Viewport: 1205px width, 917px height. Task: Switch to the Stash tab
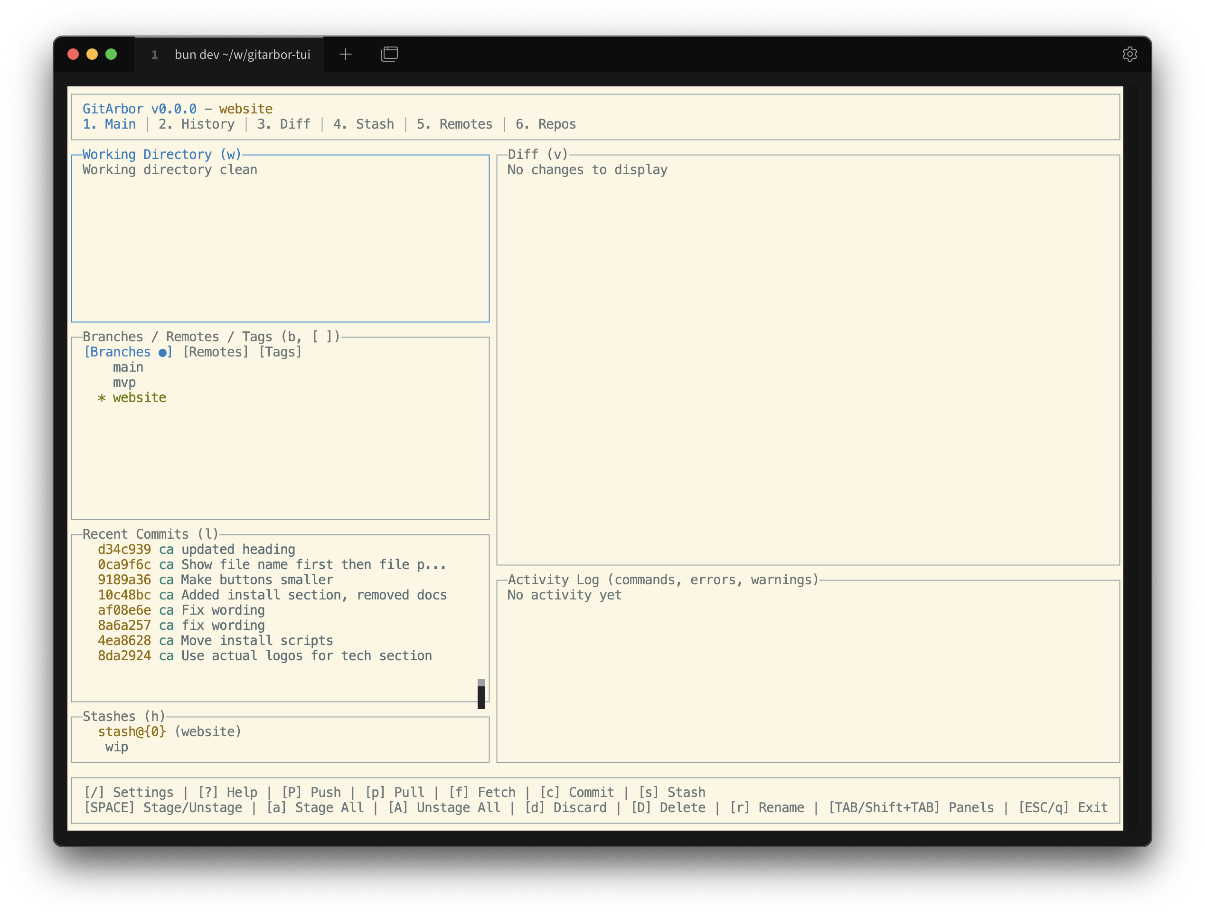(364, 124)
